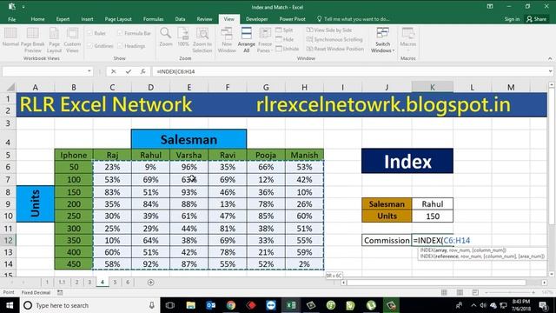Confirm formula with the checkmark button
This screenshot has width=556, height=313.
[x=128, y=71]
